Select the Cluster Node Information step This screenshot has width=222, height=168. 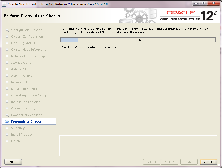pyautogui.click(x=30, y=50)
